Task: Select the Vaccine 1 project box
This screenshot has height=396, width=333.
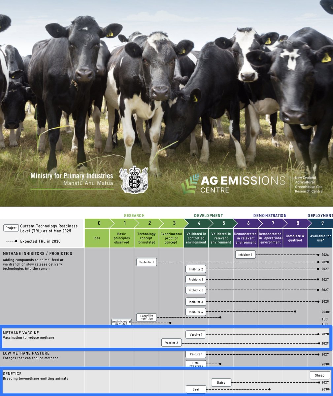Action: coord(196,334)
